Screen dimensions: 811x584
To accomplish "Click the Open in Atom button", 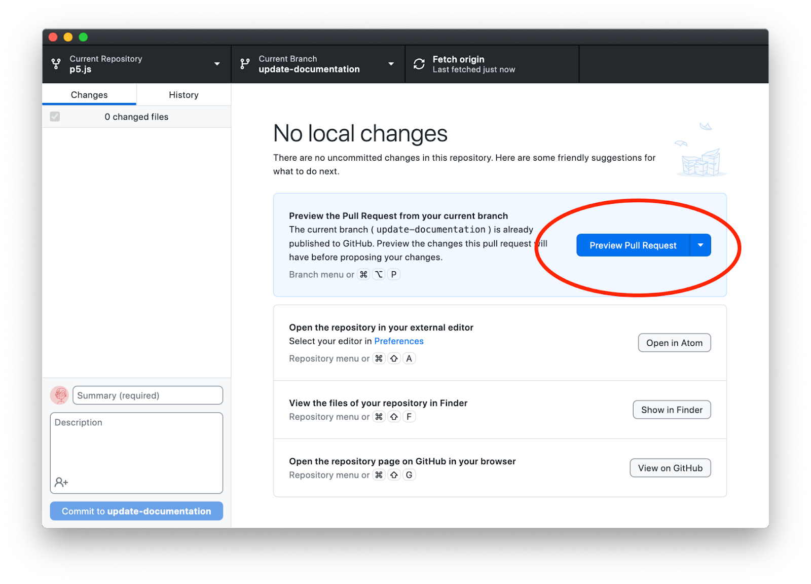I will [674, 343].
